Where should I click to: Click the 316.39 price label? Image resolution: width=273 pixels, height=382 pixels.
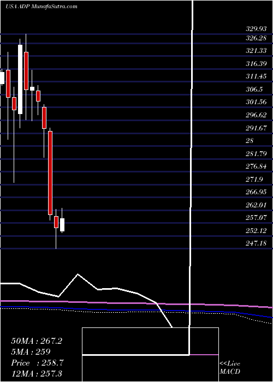[x=256, y=64]
